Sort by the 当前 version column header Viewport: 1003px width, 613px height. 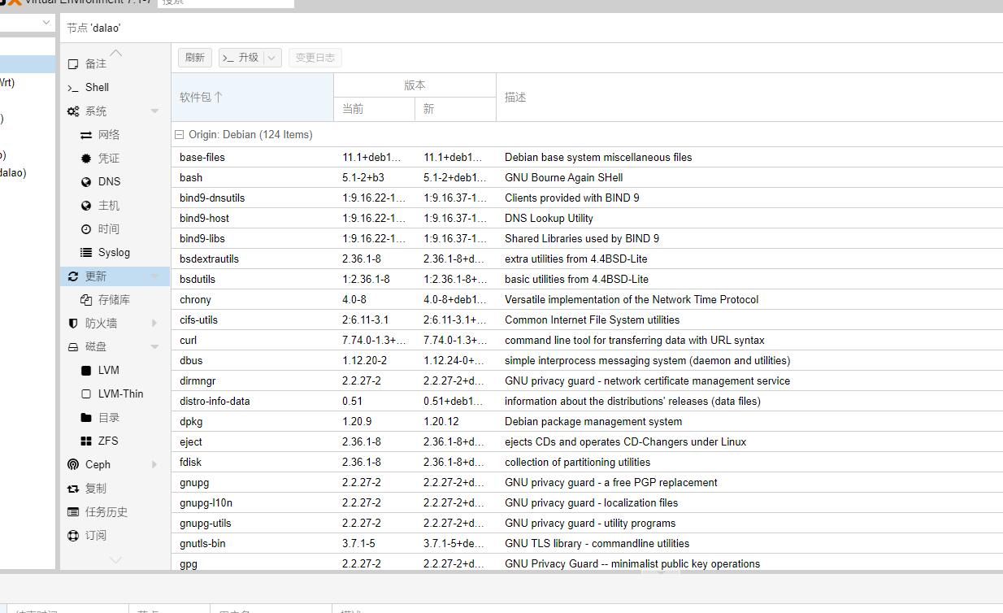click(x=375, y=109)
